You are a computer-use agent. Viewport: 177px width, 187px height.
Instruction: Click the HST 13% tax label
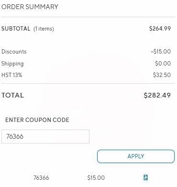tap(12, 75)
